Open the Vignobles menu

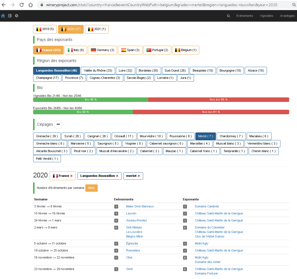tap(266, 16)
